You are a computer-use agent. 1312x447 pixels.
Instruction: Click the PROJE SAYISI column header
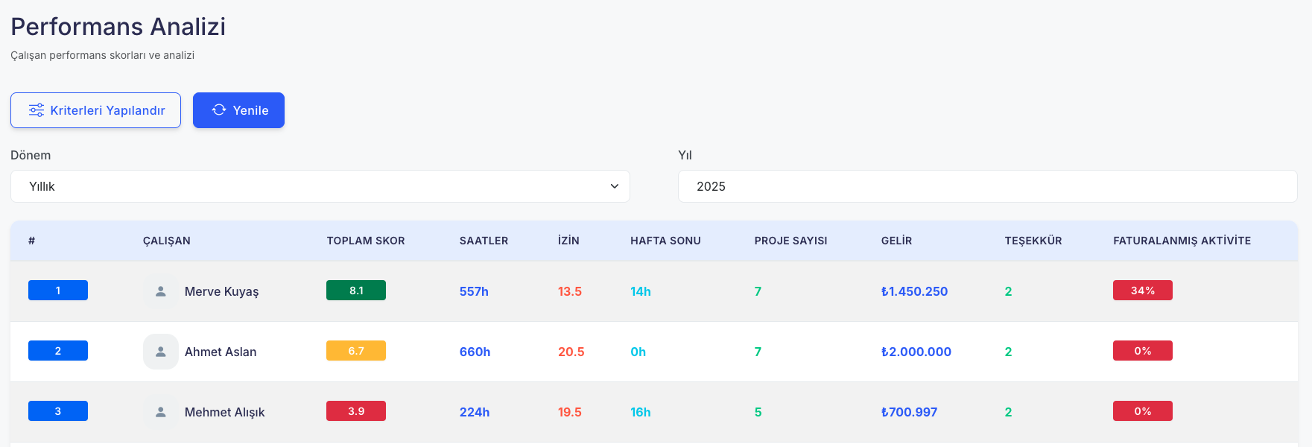(x=791, y=241)
